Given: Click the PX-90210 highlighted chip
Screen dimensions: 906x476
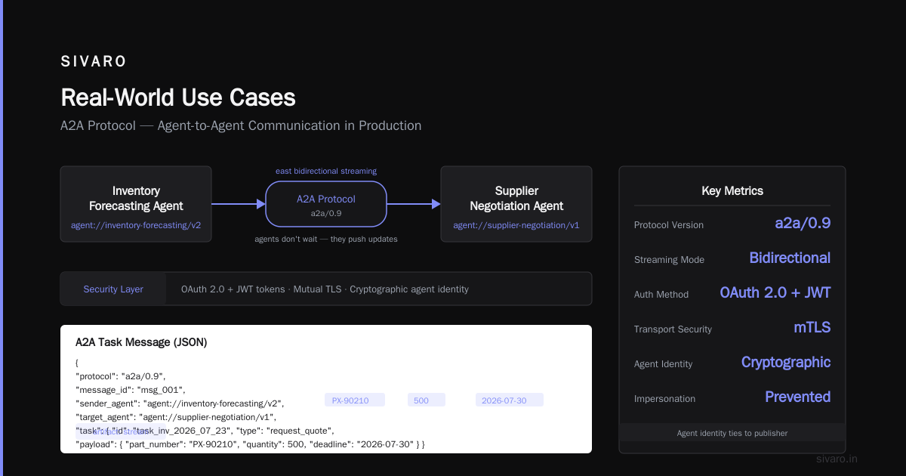Looking at the screenshot, I should [x=355, y=400].
